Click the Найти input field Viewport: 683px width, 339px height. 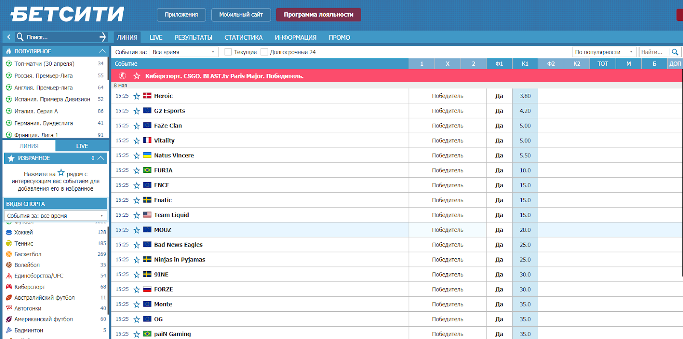[654, 52]
